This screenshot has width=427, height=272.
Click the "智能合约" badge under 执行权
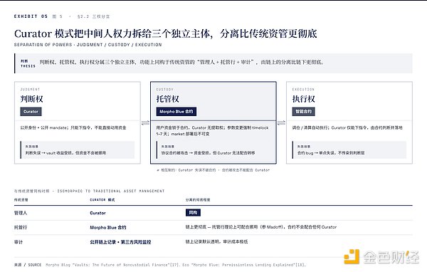click(x=304, y=112)
